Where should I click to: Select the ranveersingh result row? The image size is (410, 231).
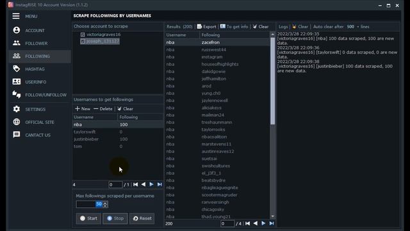pos(218,202)
